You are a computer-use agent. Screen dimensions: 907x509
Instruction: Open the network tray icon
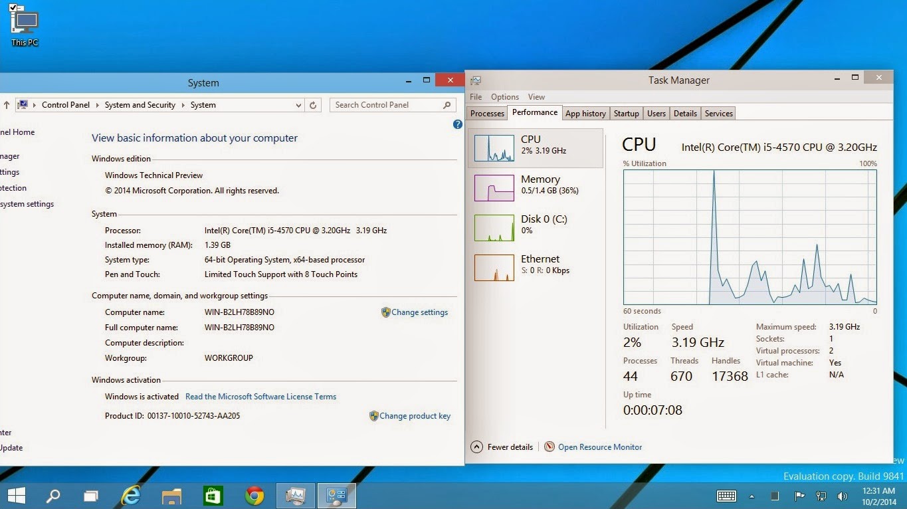tap(821, 496)
